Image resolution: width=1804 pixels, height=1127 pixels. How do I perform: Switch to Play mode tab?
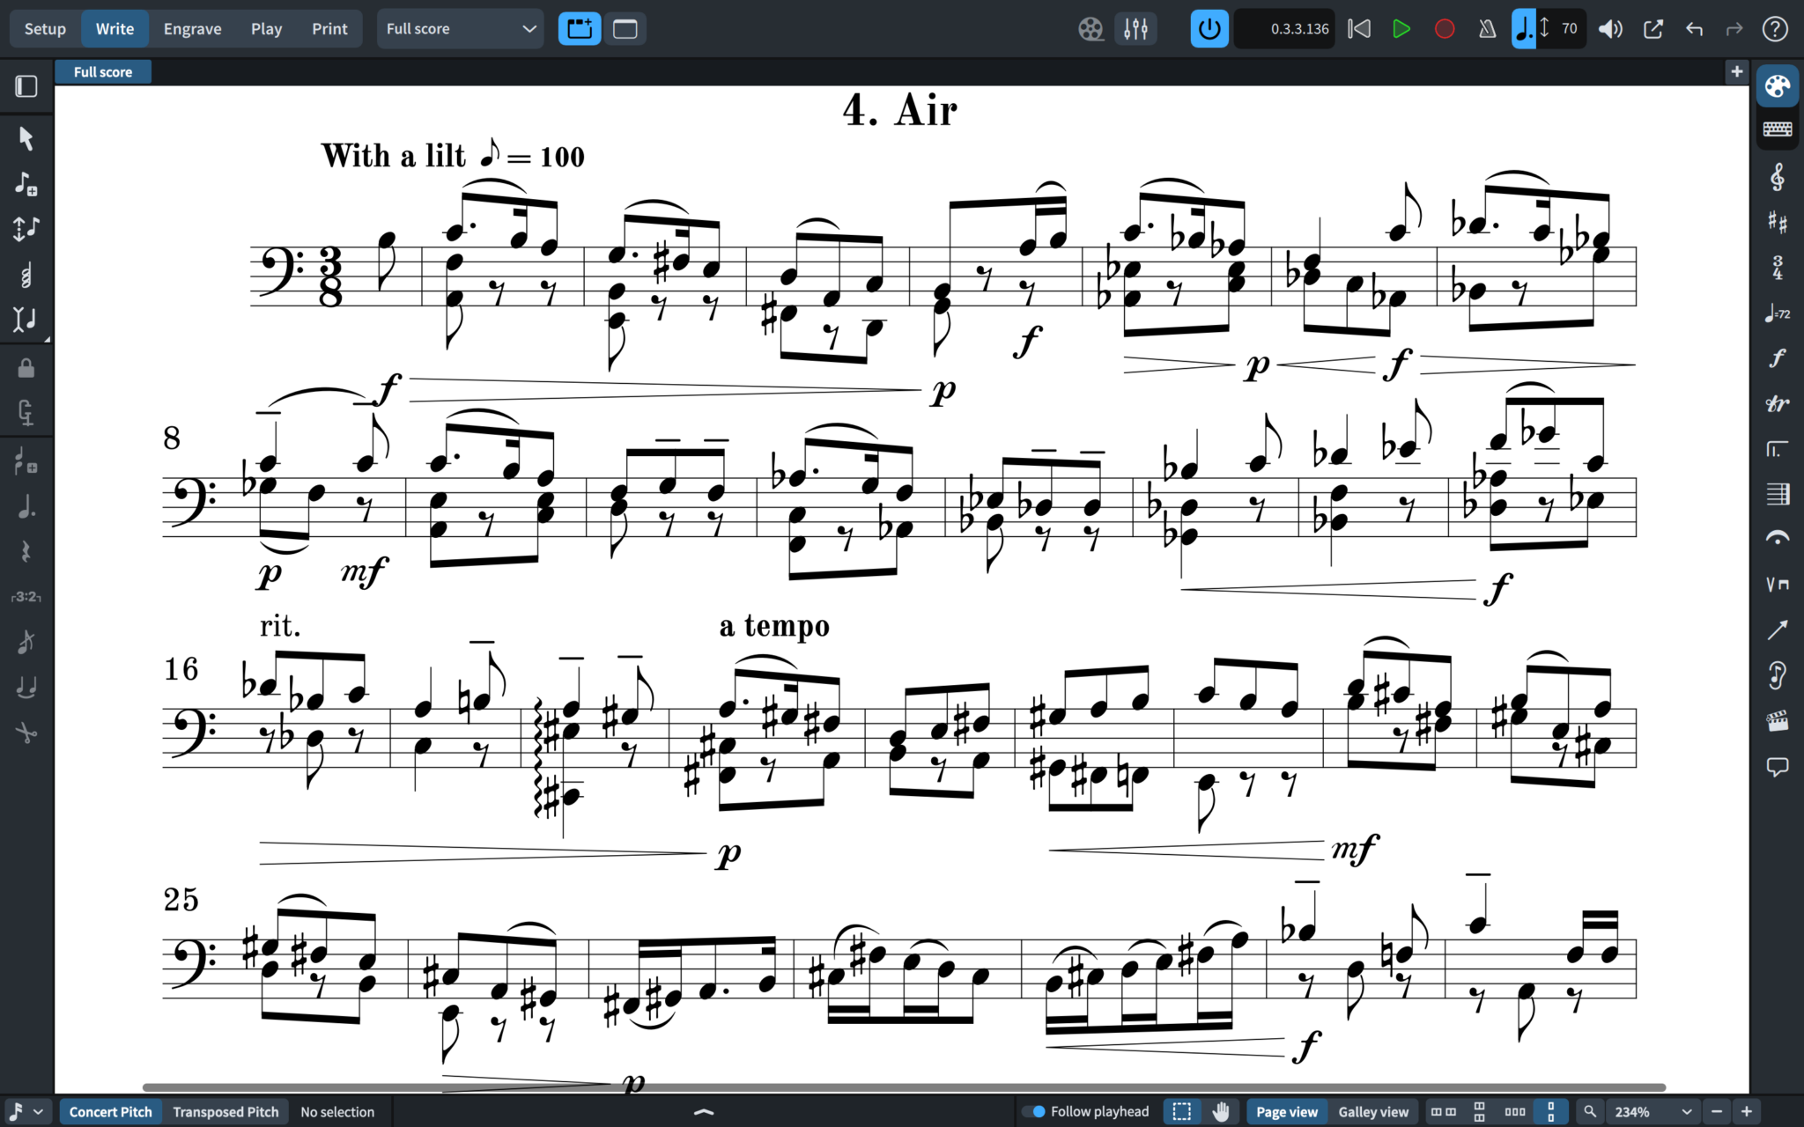pyautogui.click(x=266, y=29)
